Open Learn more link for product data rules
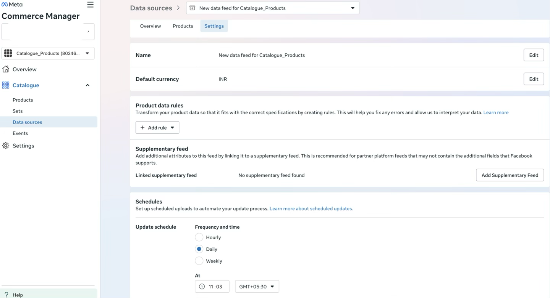This screenshot has height=298, width=550. [496, 112]
